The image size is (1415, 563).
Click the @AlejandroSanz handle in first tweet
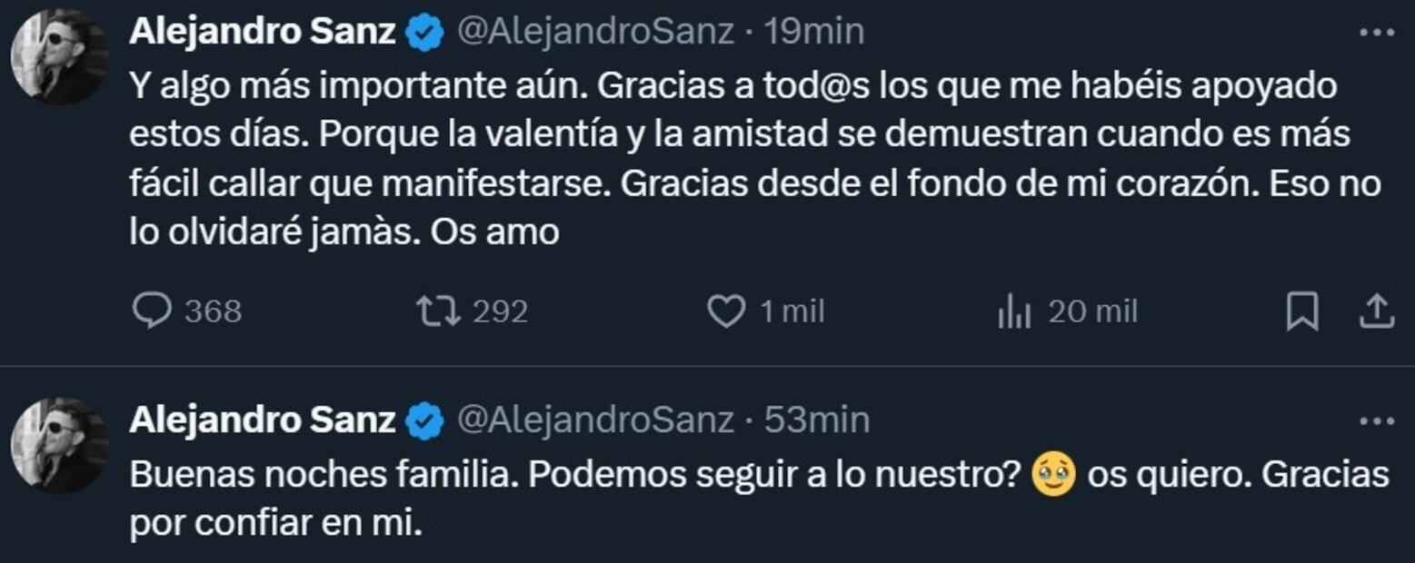pos(593,33)
